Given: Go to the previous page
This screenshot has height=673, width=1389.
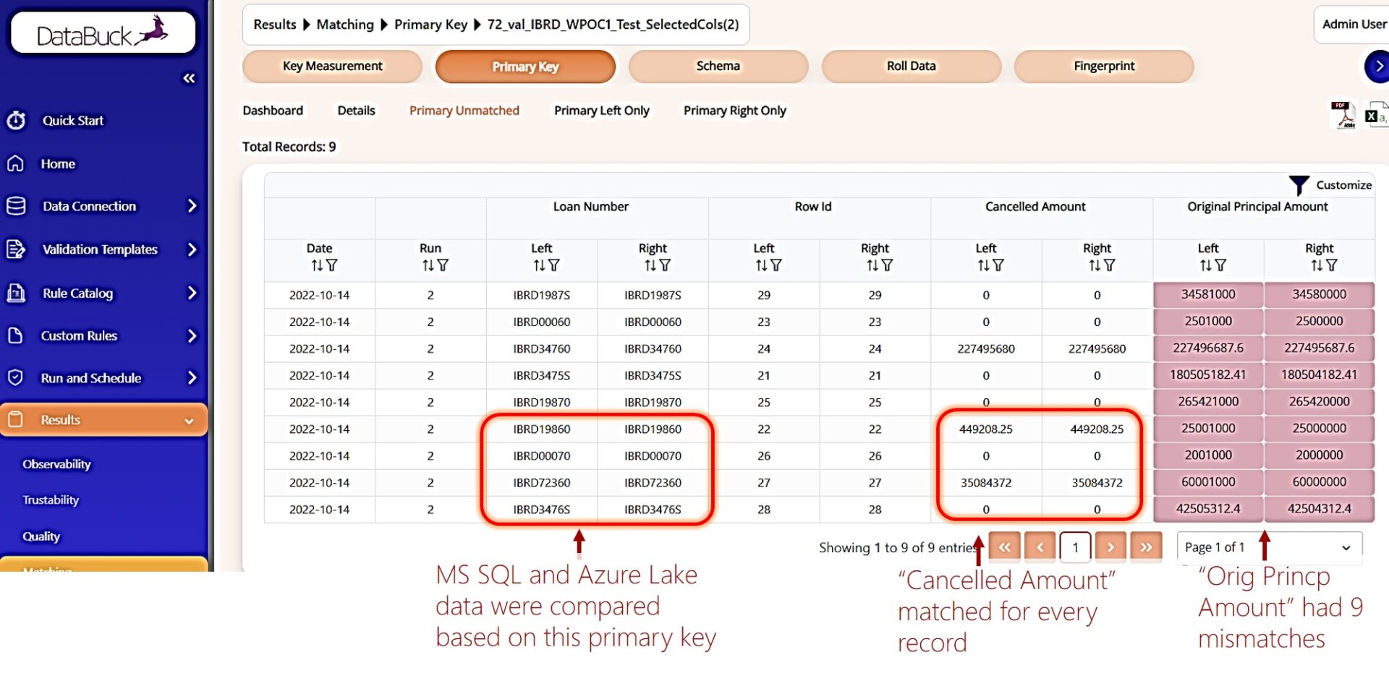Looking at the screenshot, I should [x=1040, y=547].
